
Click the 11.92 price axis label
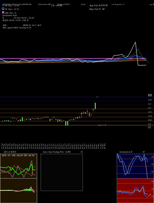pos(150,116)
